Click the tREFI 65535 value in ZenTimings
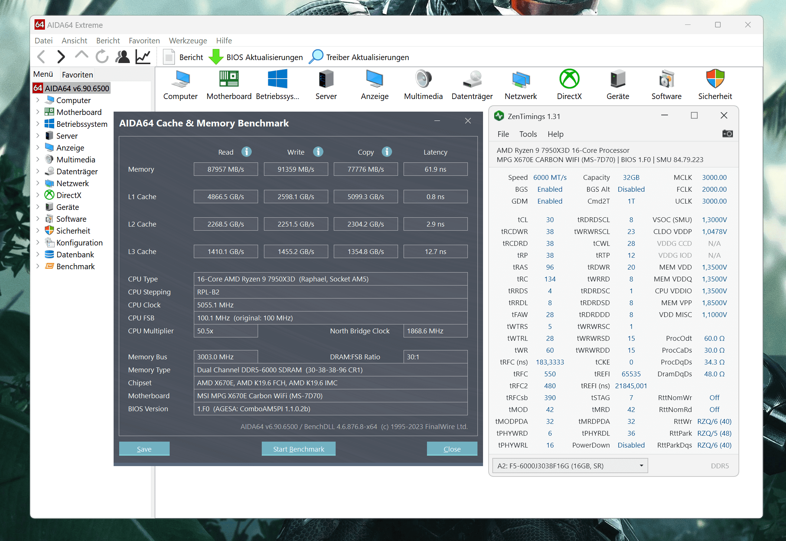The height and width of the screenshot is (541, 786). [x=631, y=374]
